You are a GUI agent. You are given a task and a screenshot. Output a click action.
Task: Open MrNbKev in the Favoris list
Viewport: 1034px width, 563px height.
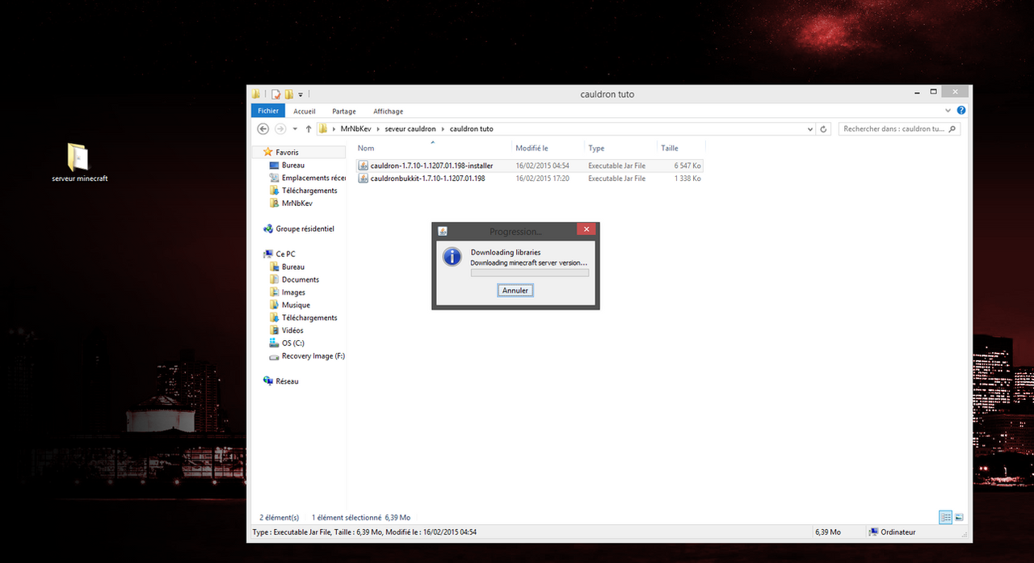tap(296, 204)
